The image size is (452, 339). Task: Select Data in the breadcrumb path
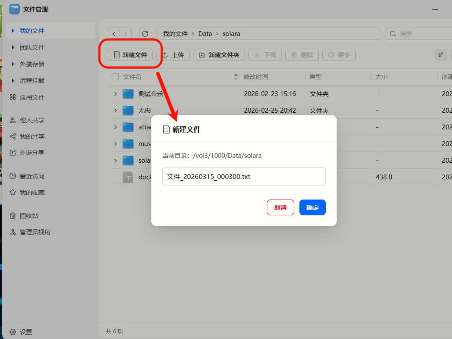tap(205, 34)
